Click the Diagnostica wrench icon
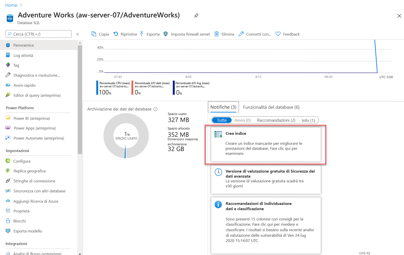The height and width of the screenshot is (255, 404). coord(8,75)
